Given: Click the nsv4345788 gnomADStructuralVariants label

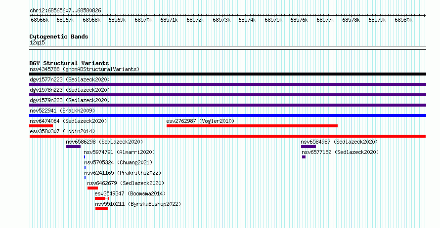Looking at the screenshot, I should tap(85, 69).
